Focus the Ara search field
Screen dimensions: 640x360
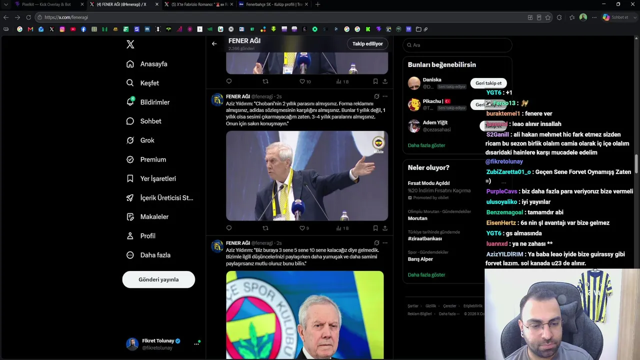tap(457, 45)
